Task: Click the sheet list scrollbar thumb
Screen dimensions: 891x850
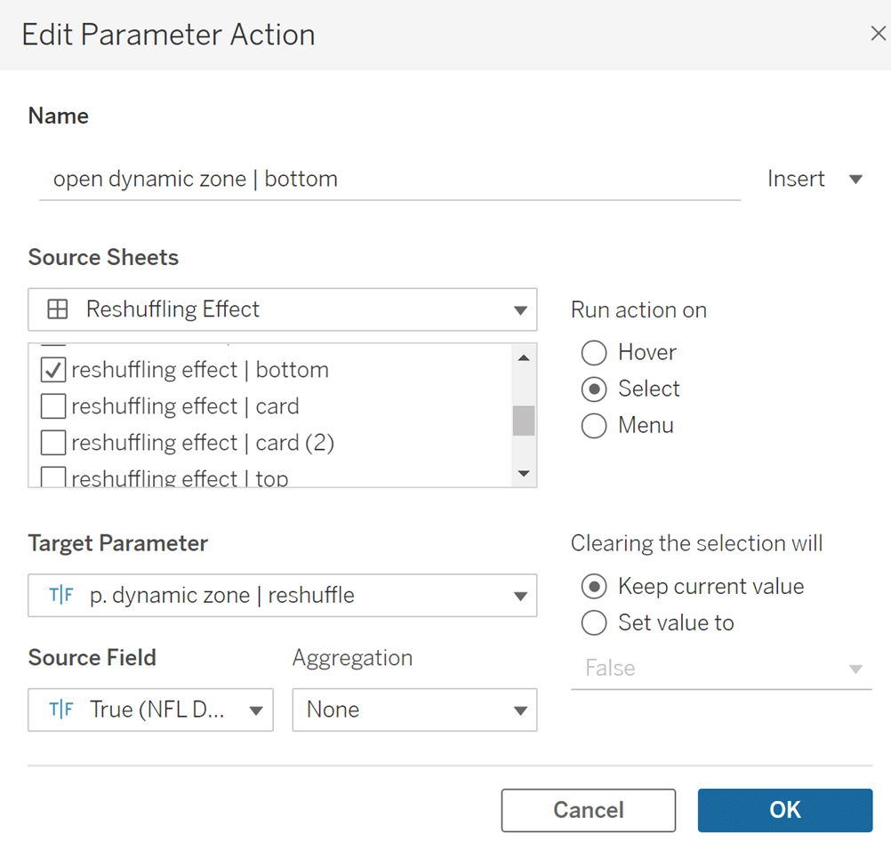Action: point(524,421)
